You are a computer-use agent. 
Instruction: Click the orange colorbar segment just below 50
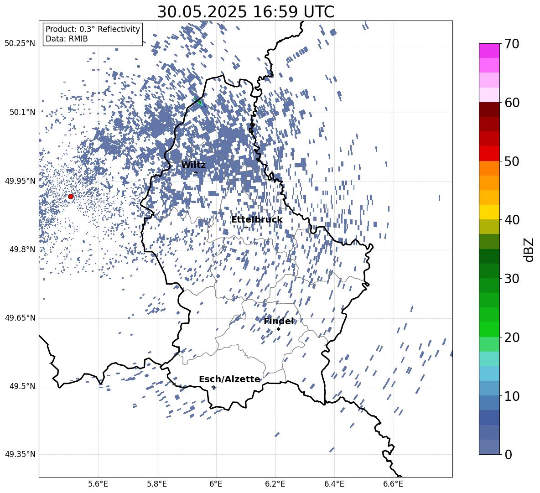[489, 168]
